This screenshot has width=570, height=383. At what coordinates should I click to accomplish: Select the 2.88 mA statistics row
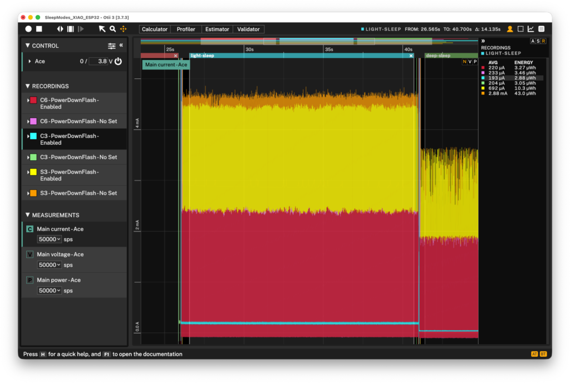click(x=512, y=94)
